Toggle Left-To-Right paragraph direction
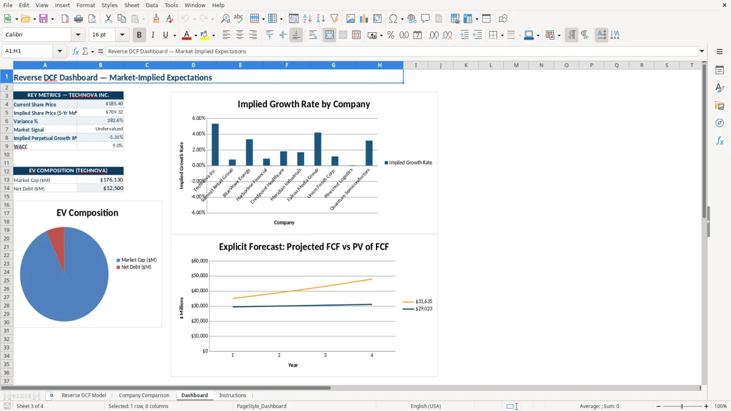 (571, 35)
